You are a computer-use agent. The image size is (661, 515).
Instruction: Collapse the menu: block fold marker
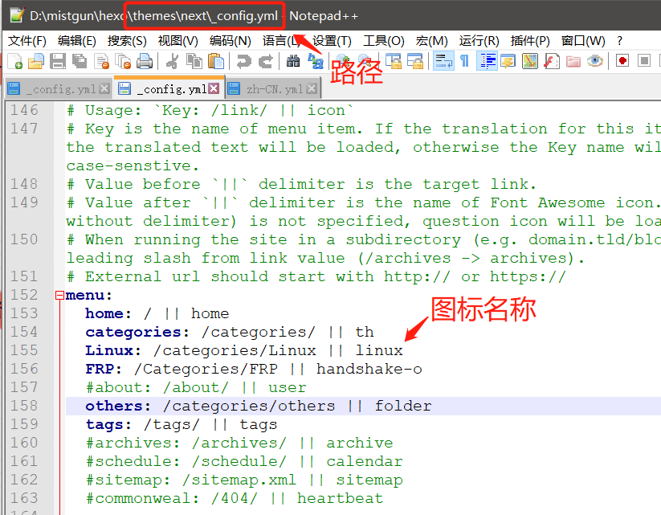click(x=60, y=295)
